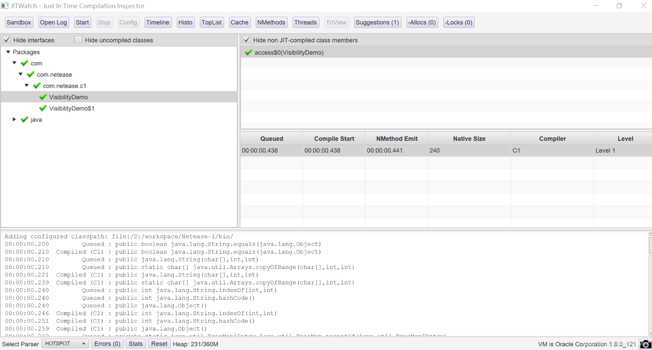The width and height of the screenshot is (652, 350).
Task: Enable Hide uncompiled classes checkbox
Action: [79, 40]
